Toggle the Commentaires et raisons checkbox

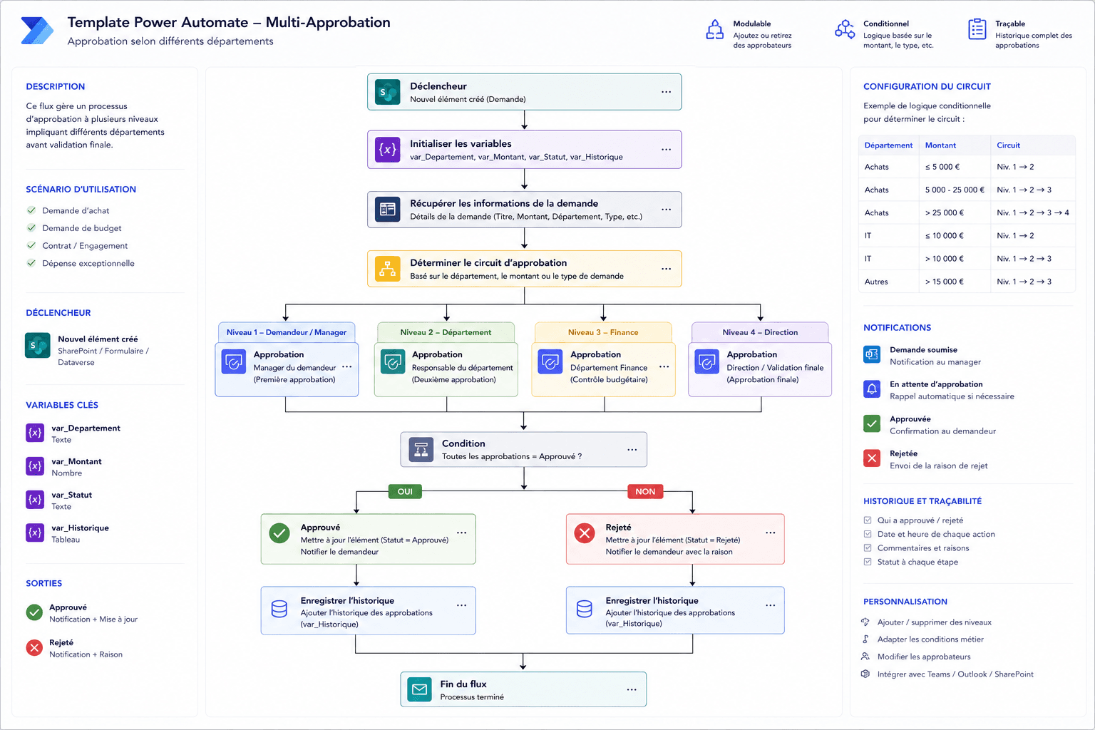868,548
